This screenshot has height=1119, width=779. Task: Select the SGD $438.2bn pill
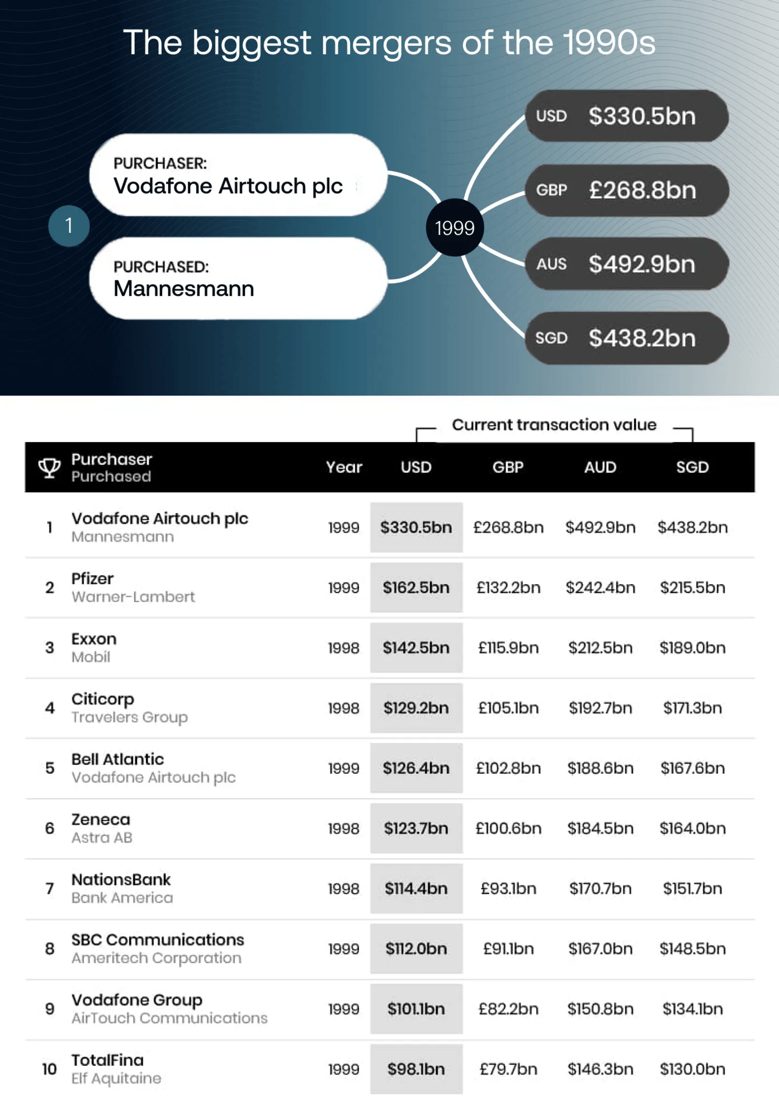626,338
